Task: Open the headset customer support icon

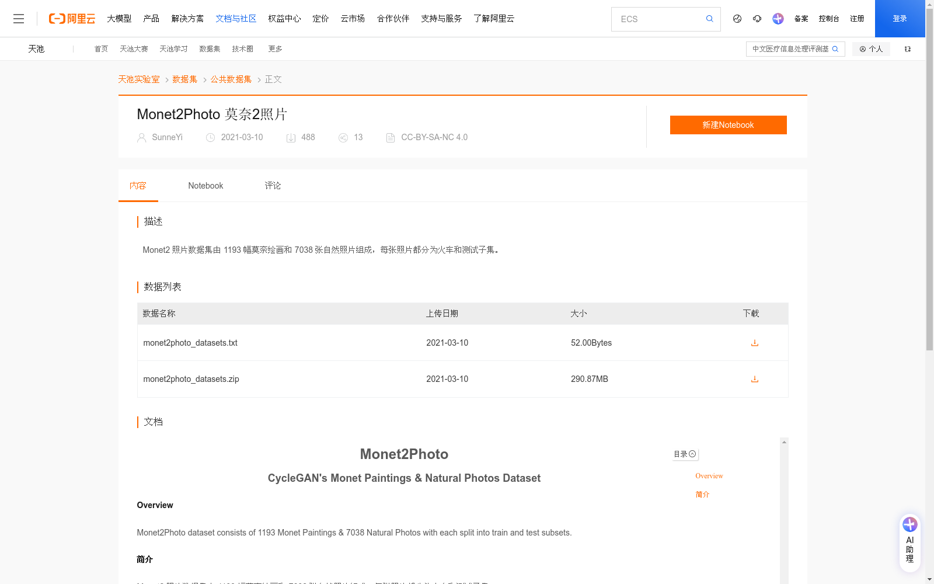Action: point(757,19)
